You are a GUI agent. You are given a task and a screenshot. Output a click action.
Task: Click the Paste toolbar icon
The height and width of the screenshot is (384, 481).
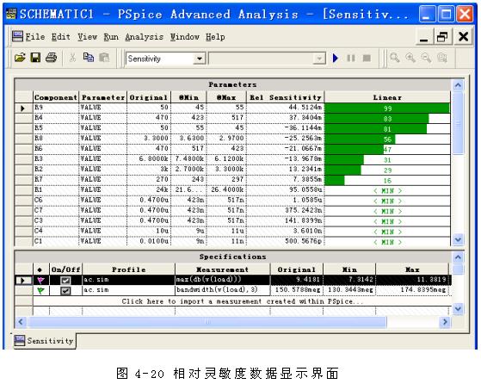point(104,58)
